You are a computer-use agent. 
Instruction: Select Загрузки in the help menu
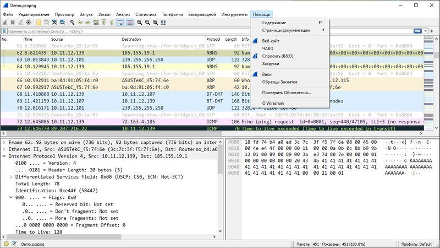(x=290, y=63)
